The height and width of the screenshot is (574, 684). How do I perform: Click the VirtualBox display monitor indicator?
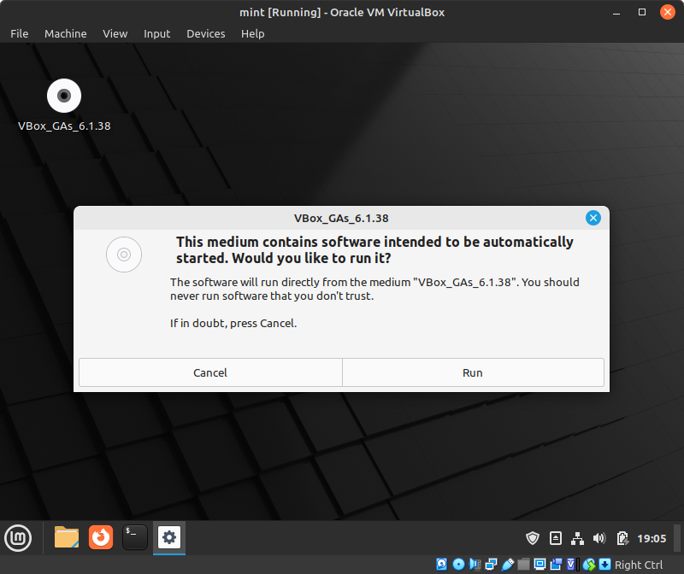(x=540, y=565)
